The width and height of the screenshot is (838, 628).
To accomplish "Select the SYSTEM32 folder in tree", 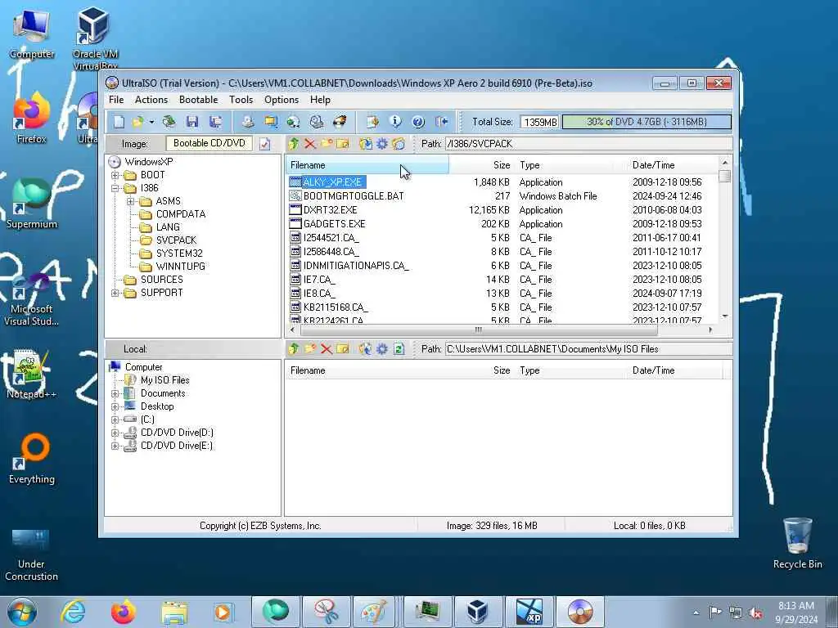I will (179, 253).
